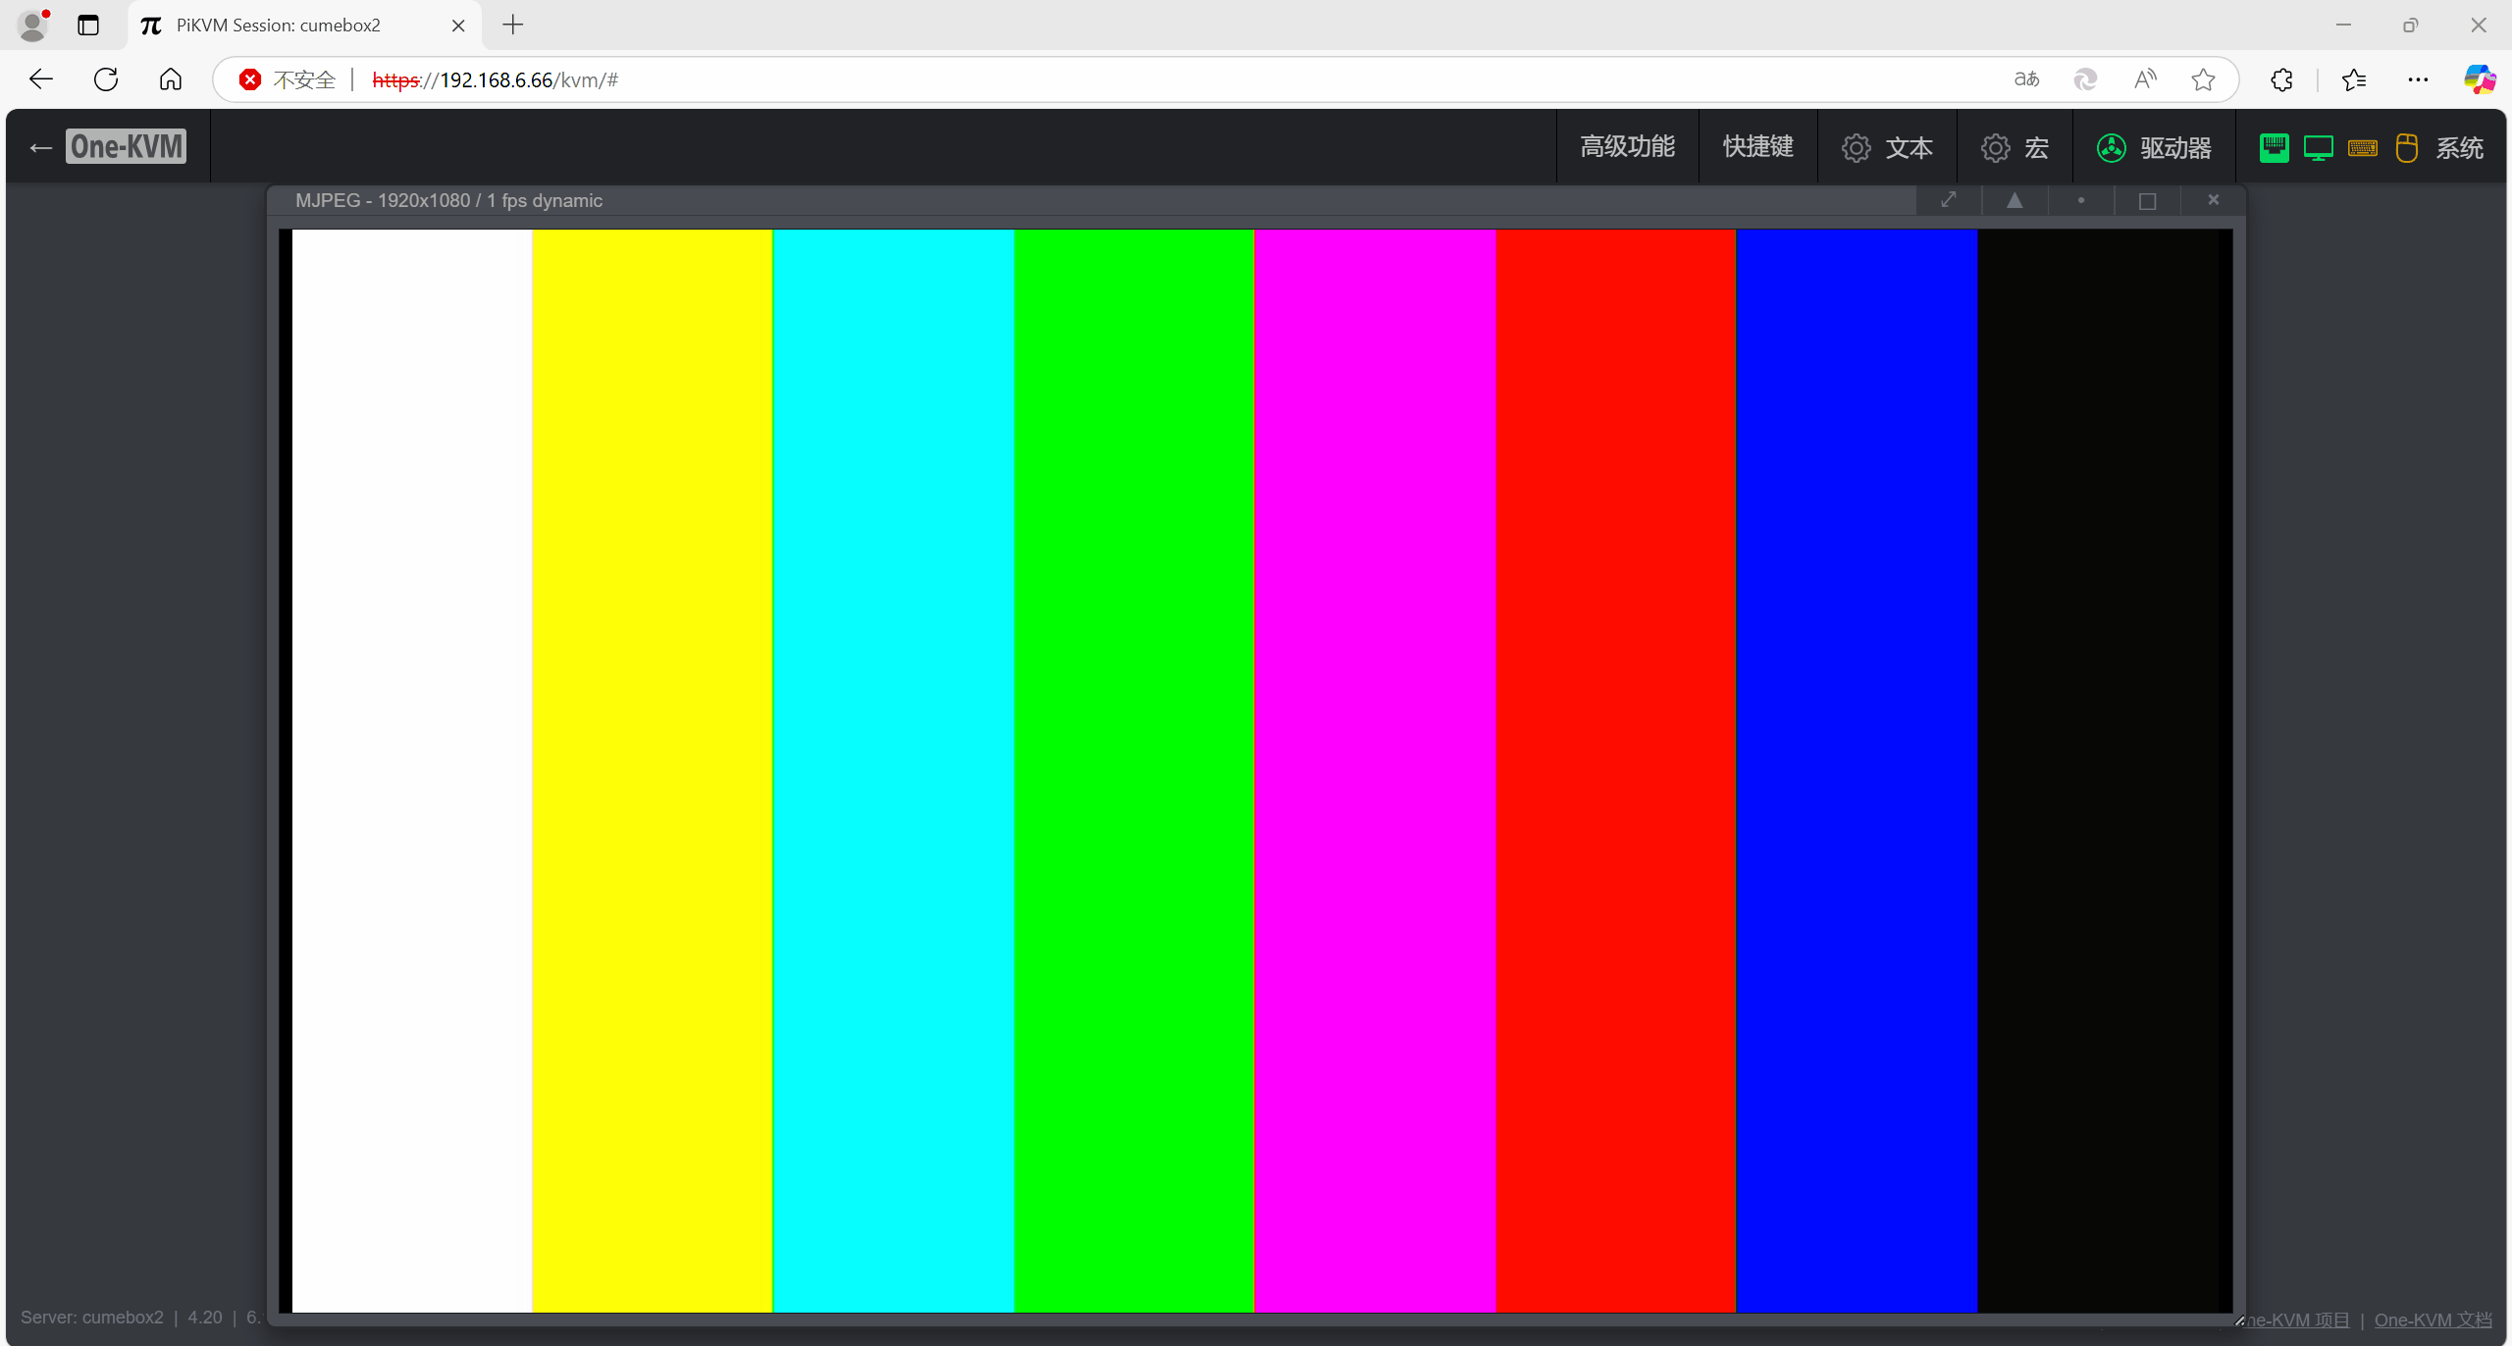Screen dimensions: 2512x1346
Task: Click the One-KVM logo
Action: (x=127, y=147)
